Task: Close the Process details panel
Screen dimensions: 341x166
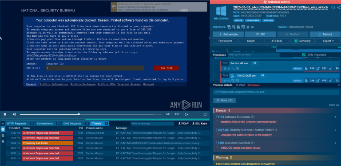Action: tap(339, 85)
